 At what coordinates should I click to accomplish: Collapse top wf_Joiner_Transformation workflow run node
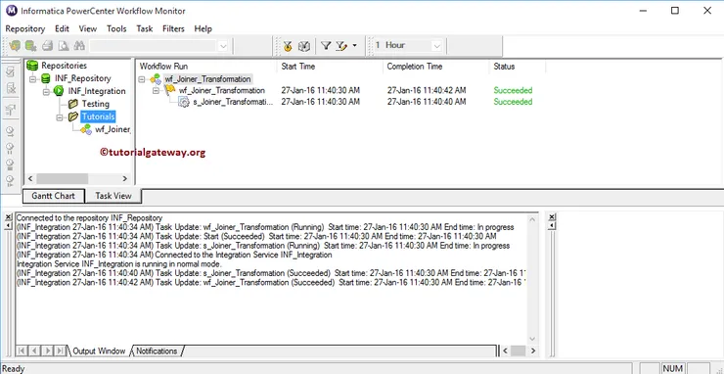(x=142, y=79)
